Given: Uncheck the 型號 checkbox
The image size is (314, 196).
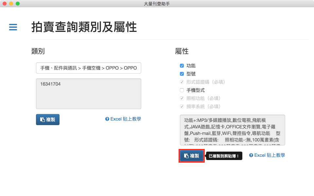Looking at the screenshot, I should click(182, 74).
